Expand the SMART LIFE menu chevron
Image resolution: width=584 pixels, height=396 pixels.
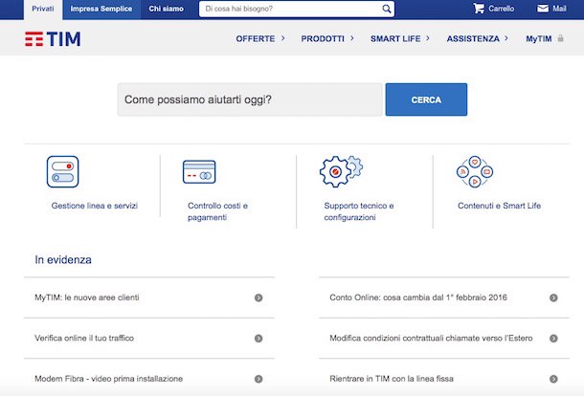[428, 38]
